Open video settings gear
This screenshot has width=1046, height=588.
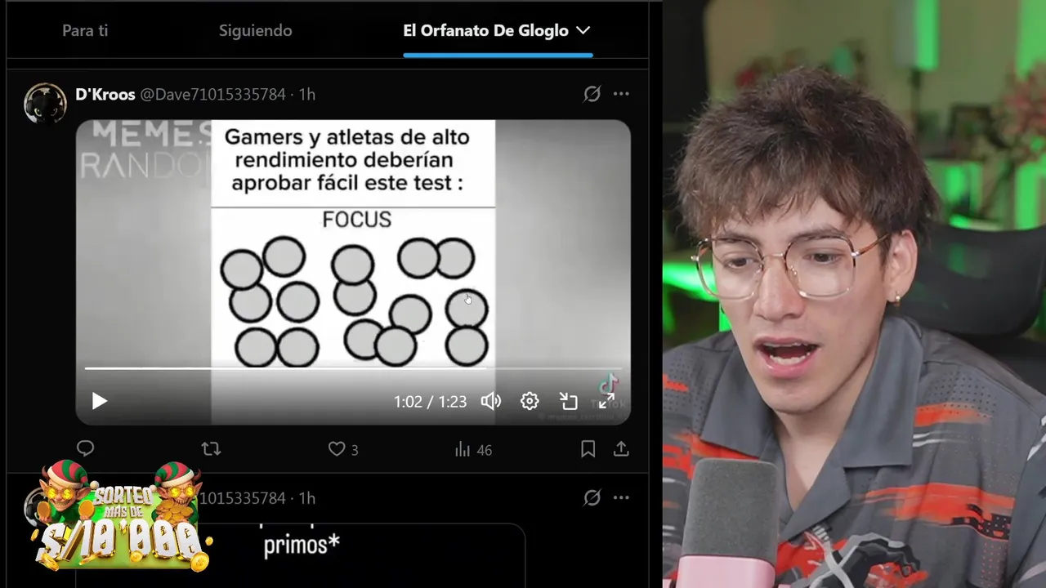click(x=530, y=401)
